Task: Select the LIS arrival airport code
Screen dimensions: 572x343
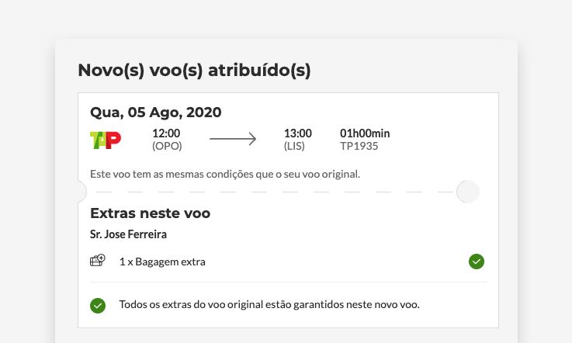Action: coord(296,146)
